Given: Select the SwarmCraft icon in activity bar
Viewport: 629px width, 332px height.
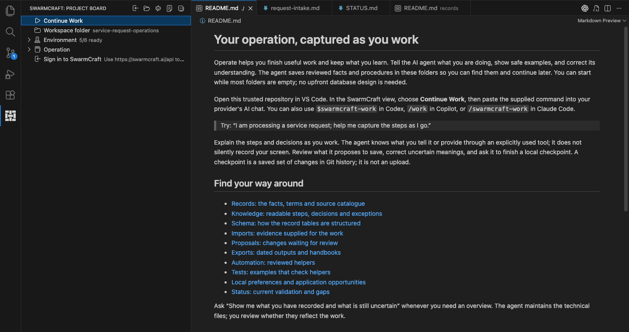Looking at the screenshot, I should pyautogui.click(x=10, y=116).
